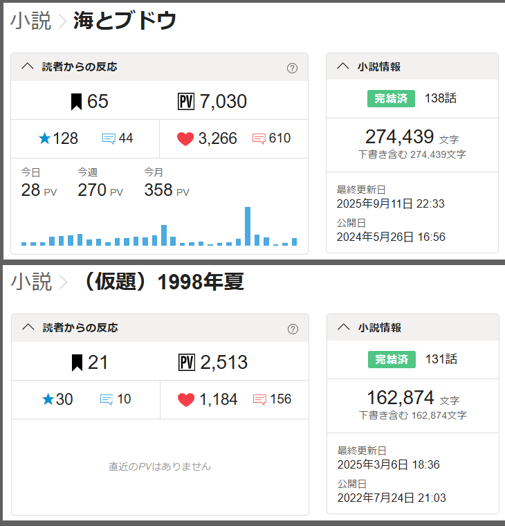The height and width of the screenshot is (526, 505).
Task: Click the blue star icon beside 30
Action: 48,399
